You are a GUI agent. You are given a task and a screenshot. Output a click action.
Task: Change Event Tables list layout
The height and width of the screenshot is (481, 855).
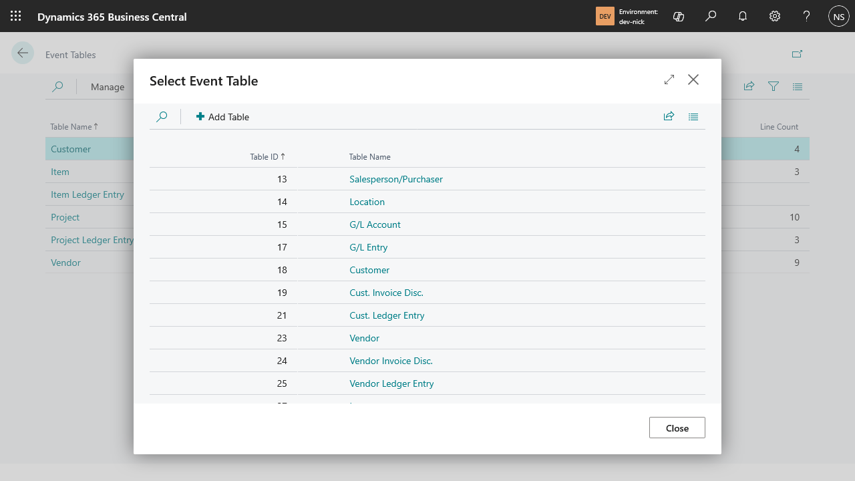tap(798, 86)
